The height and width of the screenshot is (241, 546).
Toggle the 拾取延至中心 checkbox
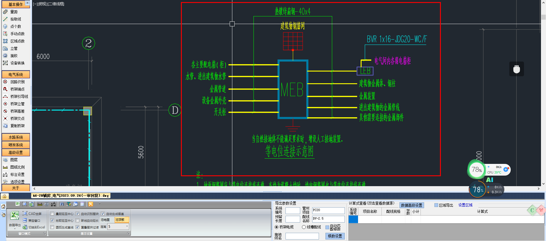(52, 220)
